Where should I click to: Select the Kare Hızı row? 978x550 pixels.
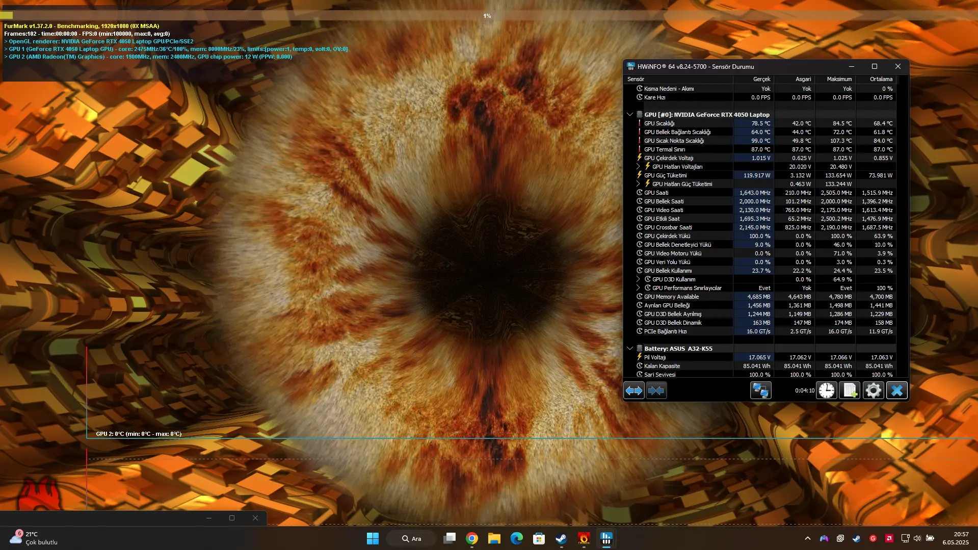[760, 97]
